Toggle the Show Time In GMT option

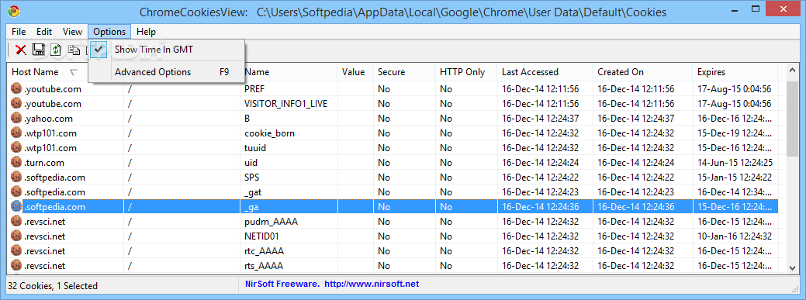click(167, 50)
